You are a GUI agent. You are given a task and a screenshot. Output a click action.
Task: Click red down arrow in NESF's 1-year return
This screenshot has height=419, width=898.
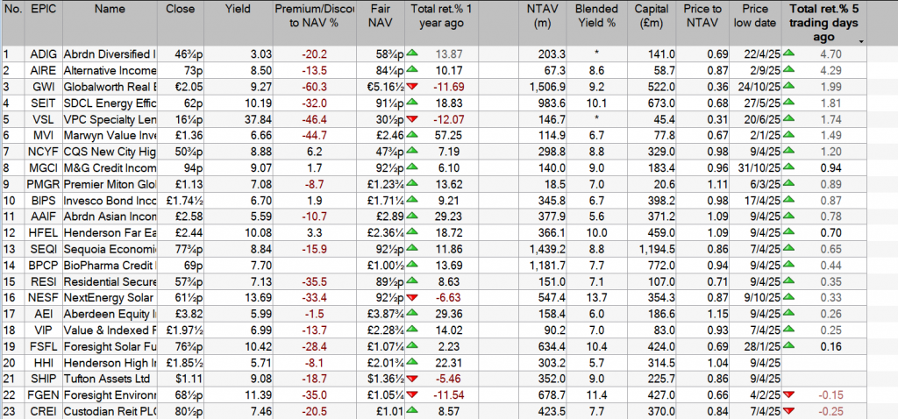coord(412,298)
